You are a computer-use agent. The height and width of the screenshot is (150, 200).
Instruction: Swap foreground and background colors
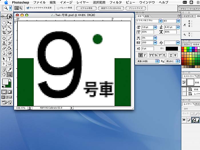[10, 80]
